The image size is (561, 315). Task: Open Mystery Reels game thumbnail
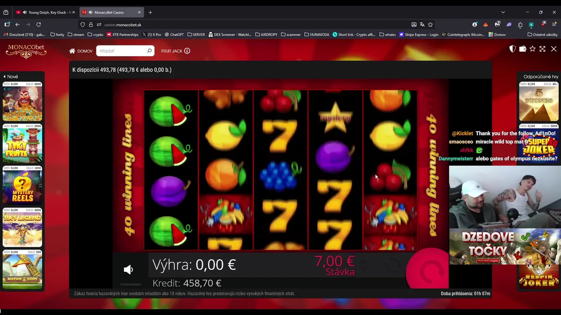pos(22,185)
